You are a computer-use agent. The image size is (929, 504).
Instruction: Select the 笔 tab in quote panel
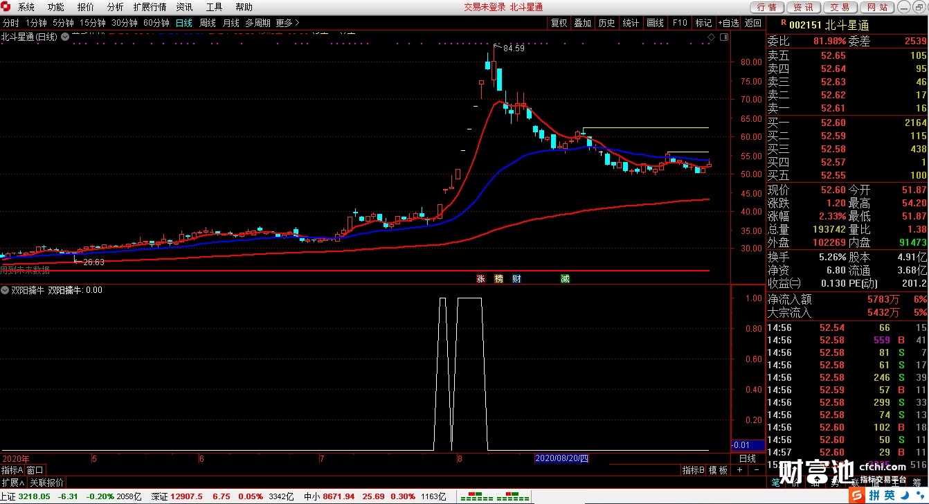click(x=775, y=483)
